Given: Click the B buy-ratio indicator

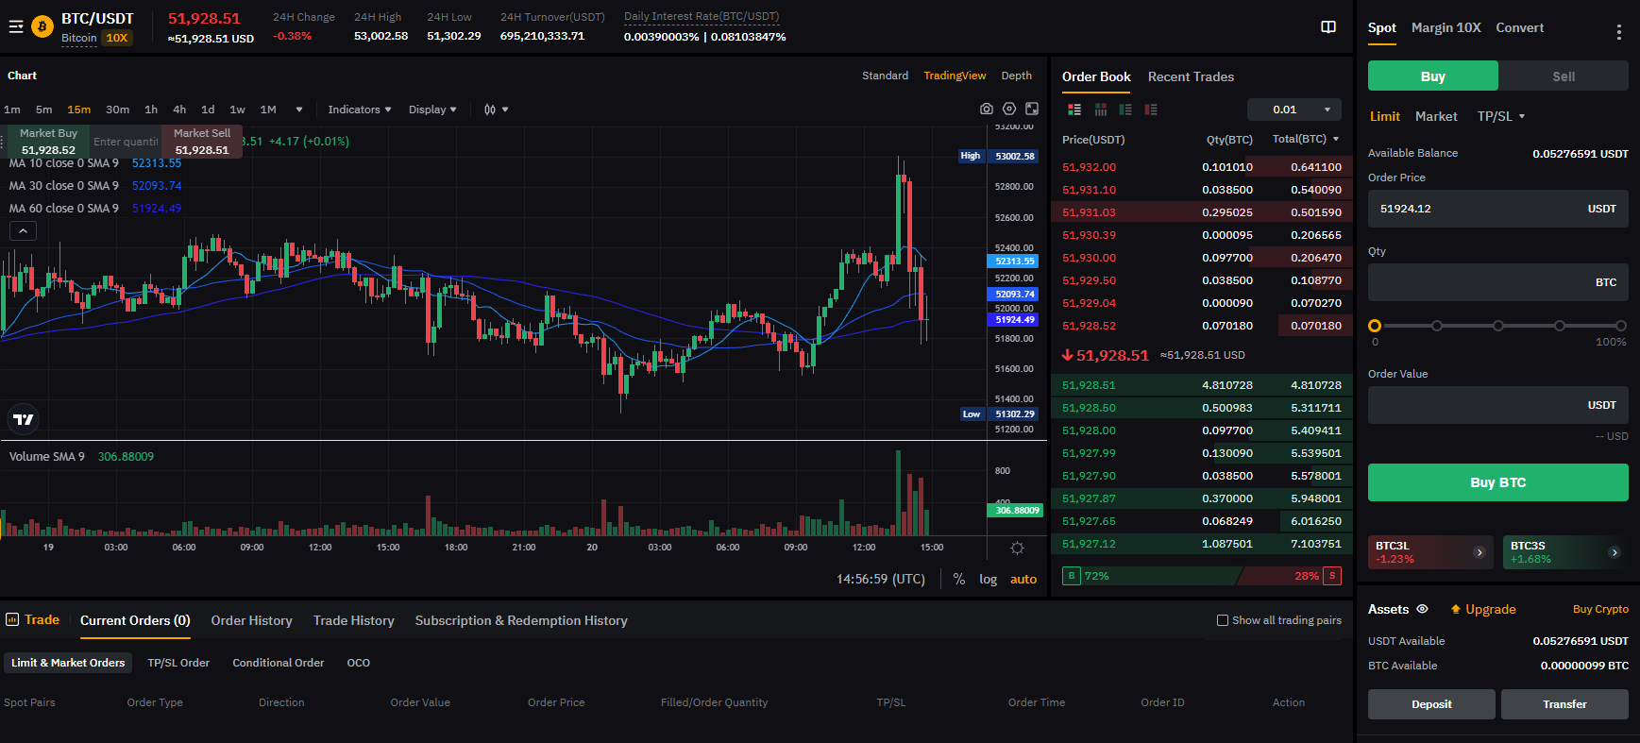Looking at the screenshot, I should coord(1072,576).
